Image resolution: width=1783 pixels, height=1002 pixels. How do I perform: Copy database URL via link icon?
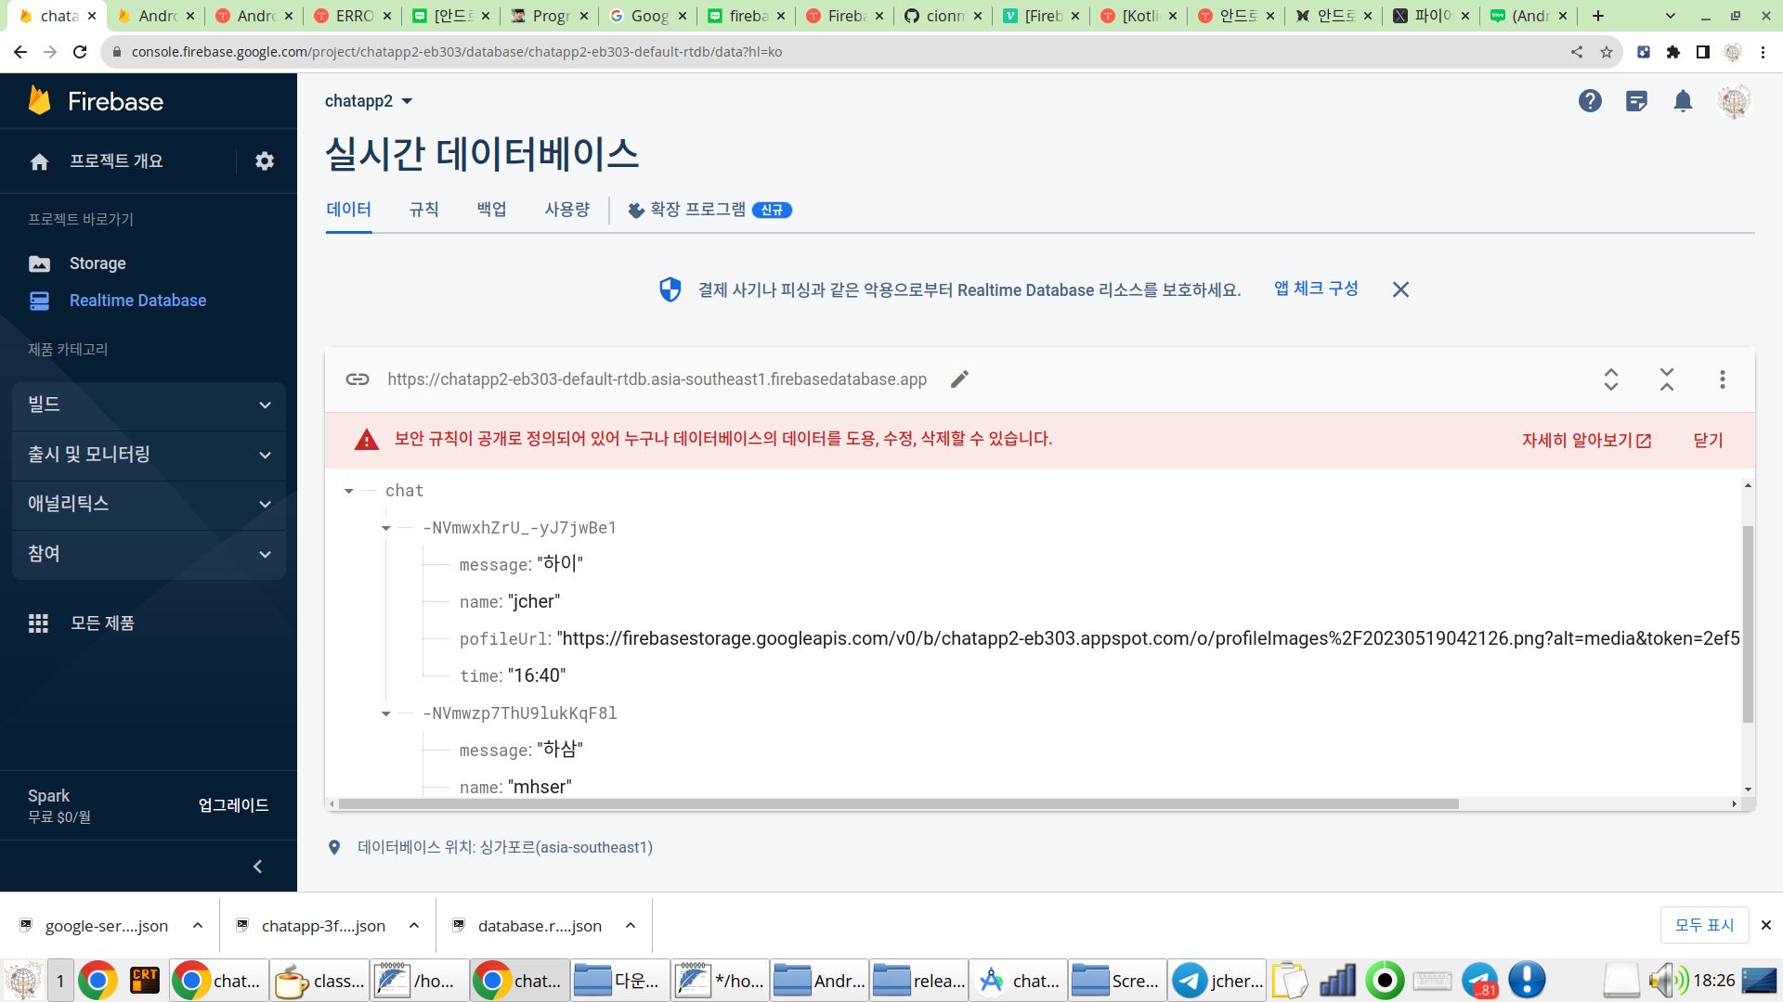coord(358,379)
